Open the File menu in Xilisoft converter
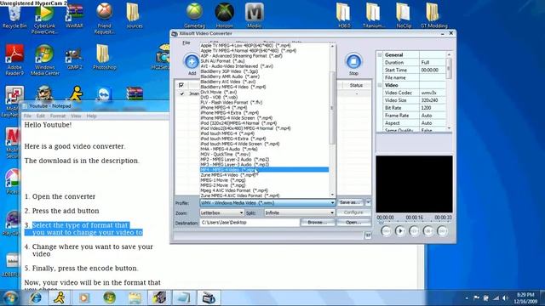 [186, 42]
